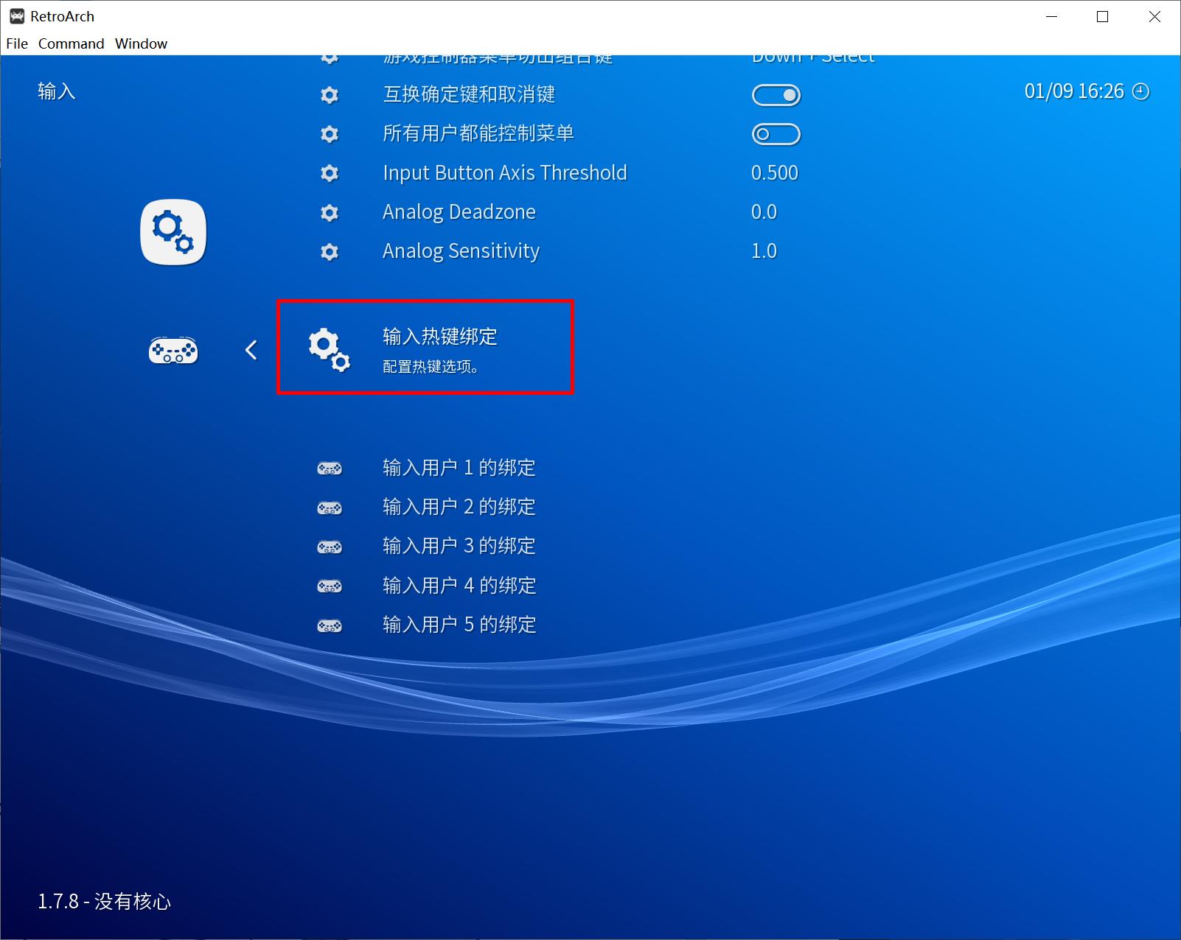Click gear icon beside Analog Sensitivity
Viewport: 1181px width, 940px height.
(330, 252)
